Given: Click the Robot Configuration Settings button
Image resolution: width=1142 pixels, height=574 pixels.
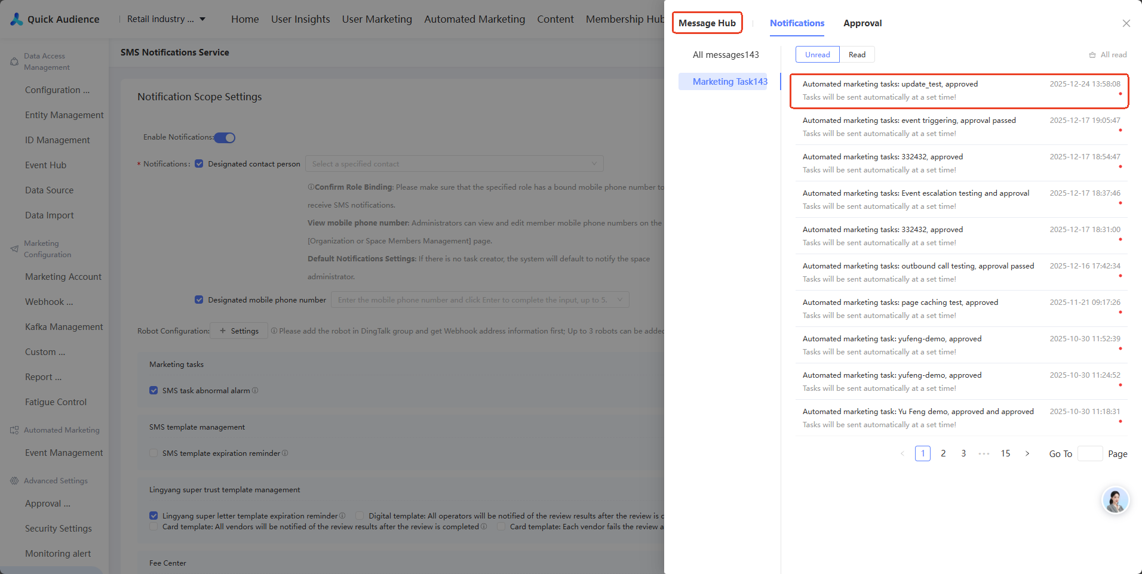Looking at the screenshot, I should click(x=239, y=331).
